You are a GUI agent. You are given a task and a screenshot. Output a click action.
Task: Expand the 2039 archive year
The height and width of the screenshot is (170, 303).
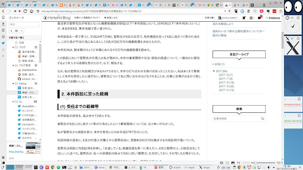pos(213,64)
